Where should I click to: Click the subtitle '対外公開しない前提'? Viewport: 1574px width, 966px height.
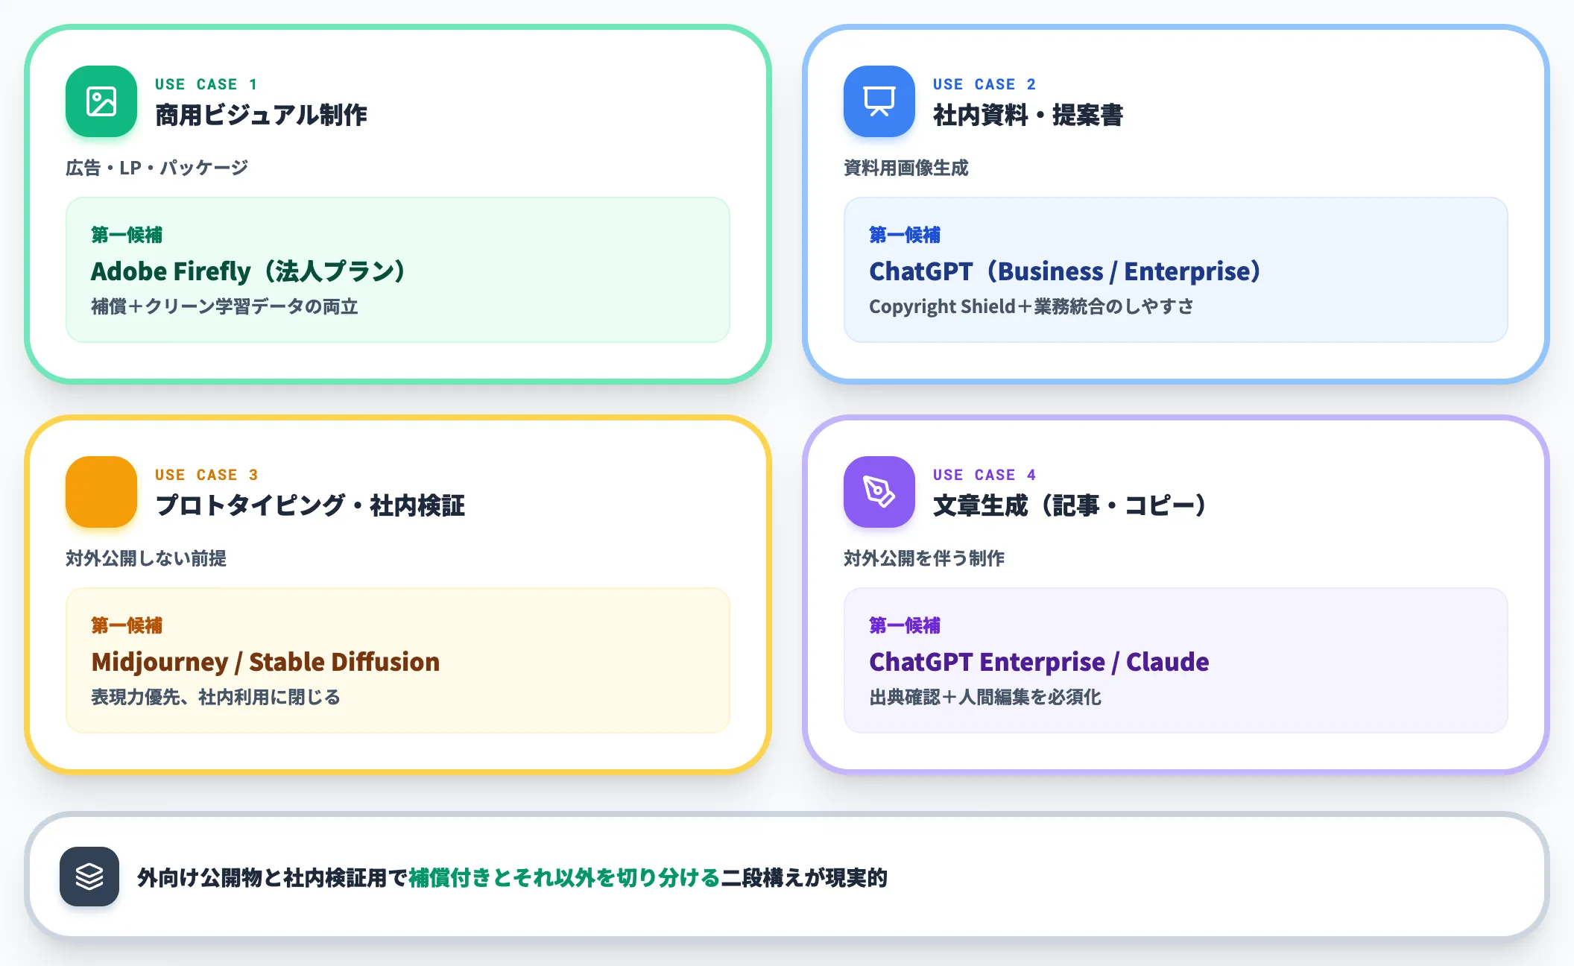tap(146, 558)
